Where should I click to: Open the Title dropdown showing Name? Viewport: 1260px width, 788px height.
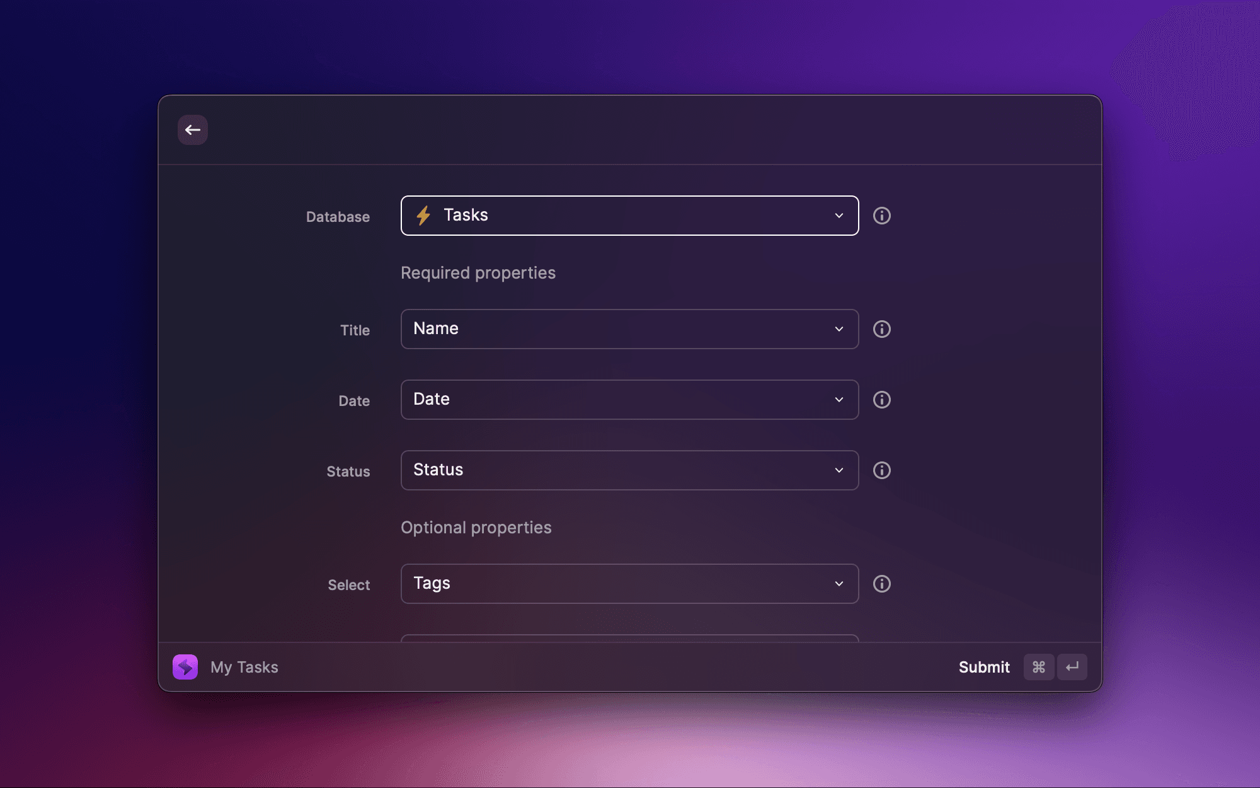629,329
